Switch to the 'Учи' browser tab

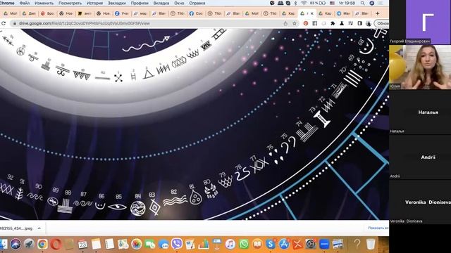(x=122, y=13)
